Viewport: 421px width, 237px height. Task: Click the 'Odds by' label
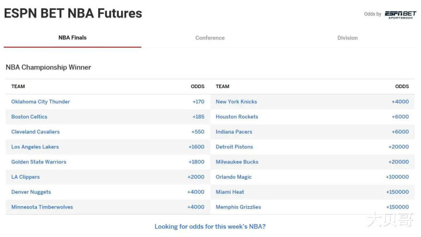tap(372, 14)
